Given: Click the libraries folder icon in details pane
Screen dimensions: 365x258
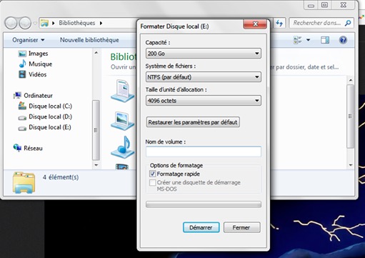Looking at the screenshot, I should point(24,182).
